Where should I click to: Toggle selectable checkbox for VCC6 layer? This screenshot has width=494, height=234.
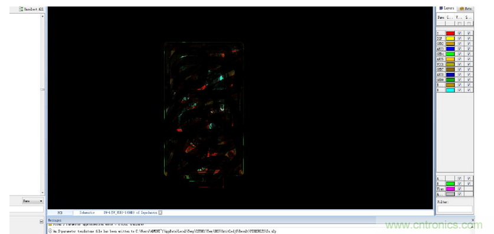469,64
